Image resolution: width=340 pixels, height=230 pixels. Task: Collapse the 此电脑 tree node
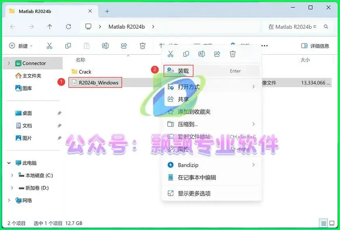(9, 163)
